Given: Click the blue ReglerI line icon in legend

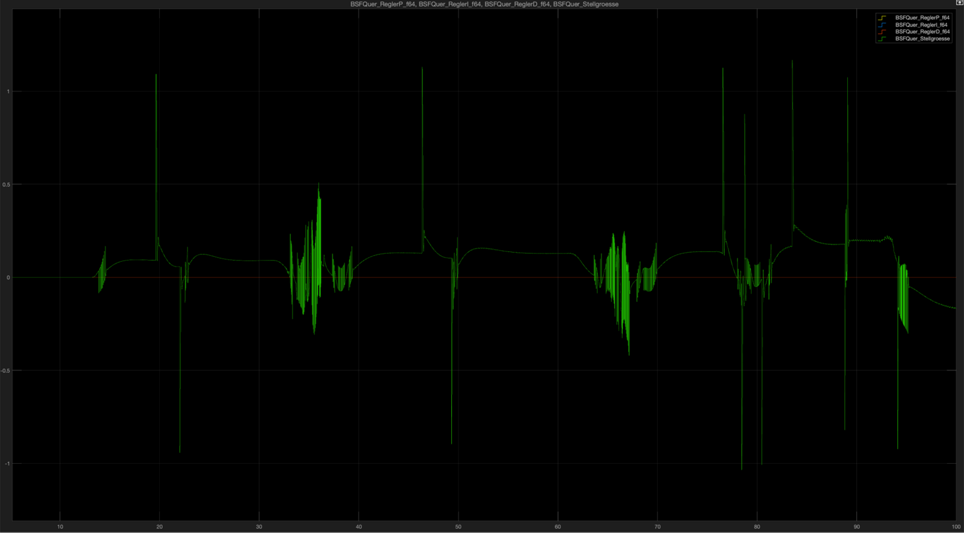Looking at the screenshot, I should [883, 25].
